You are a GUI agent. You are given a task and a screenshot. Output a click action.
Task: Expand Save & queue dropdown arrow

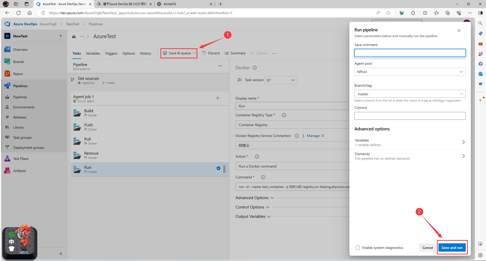[194, 53]
